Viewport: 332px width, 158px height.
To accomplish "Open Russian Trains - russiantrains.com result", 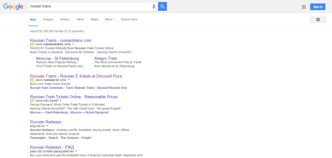I will coord(61,40).
